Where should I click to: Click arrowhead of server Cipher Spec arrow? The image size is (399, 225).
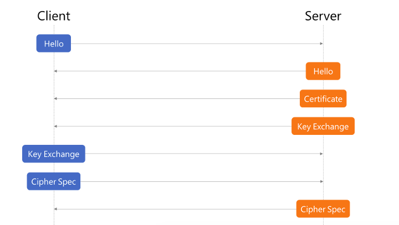point(55,209)
